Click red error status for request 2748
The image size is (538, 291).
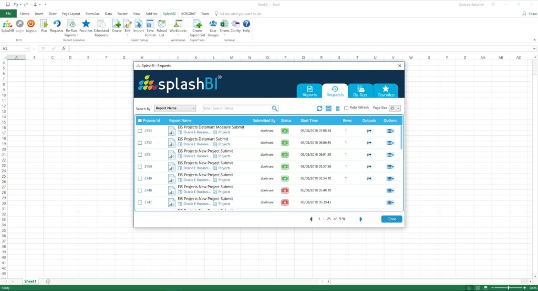(x=285, y=190)
